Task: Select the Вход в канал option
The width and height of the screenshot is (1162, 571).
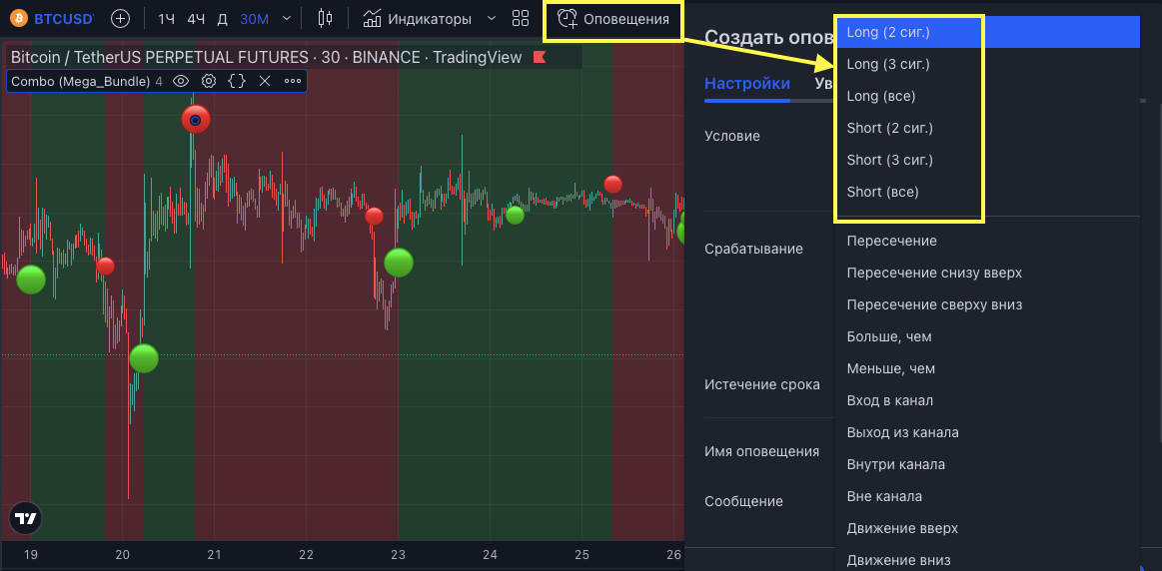Action: click(x=987, y=400)
